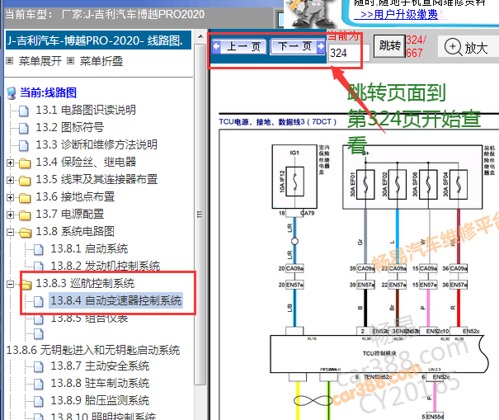Click the 30A EF01 fuse in diagram
The height and width of the screenshot is (420, 499).
365,184
